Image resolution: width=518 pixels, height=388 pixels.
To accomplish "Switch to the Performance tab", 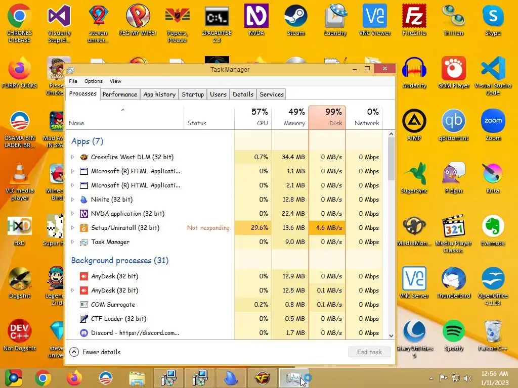I will (x=119, y=94).
